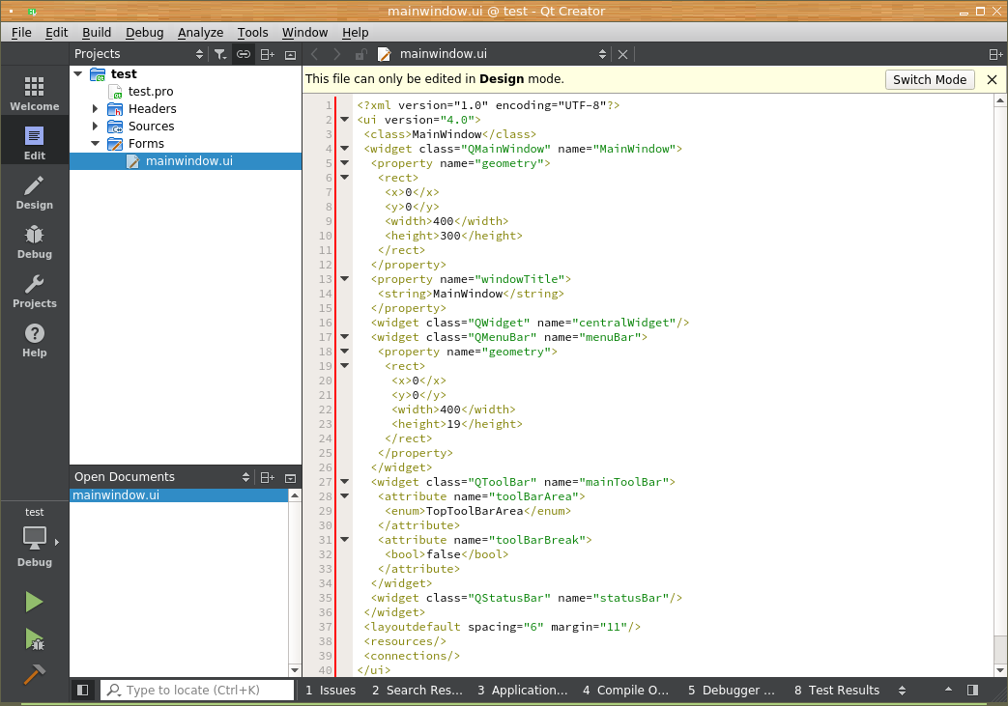Go back in editor history

tap(314, 55)
